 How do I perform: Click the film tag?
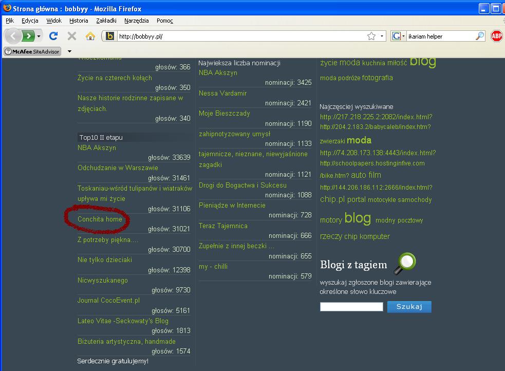[x=375, y=175]
